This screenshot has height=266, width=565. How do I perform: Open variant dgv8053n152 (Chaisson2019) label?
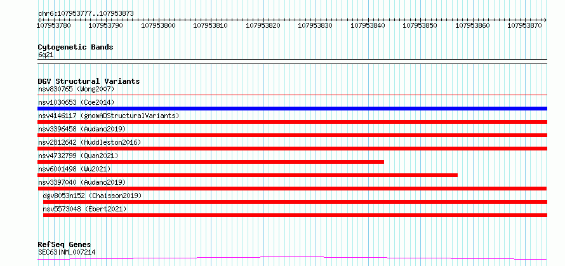[x=92, y=196]
